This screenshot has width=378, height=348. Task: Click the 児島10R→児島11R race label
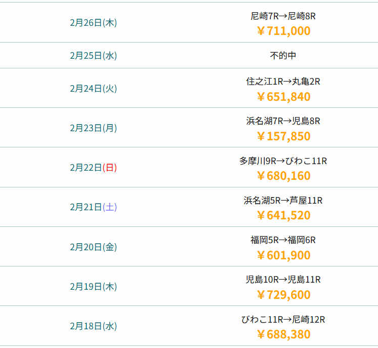pyautogui.click(x=283, y=280)
